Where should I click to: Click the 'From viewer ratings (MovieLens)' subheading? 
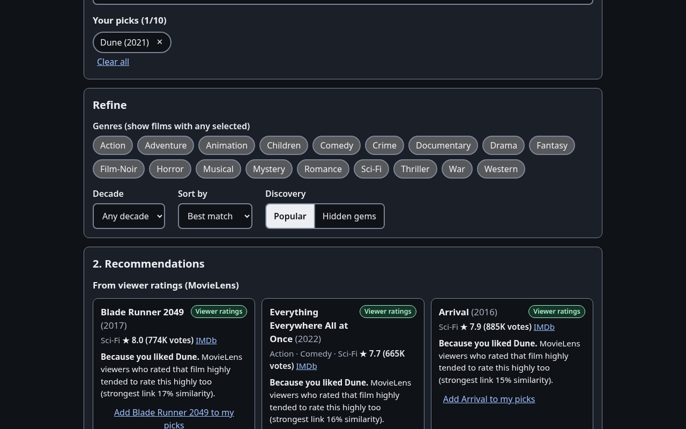point(166,285)
